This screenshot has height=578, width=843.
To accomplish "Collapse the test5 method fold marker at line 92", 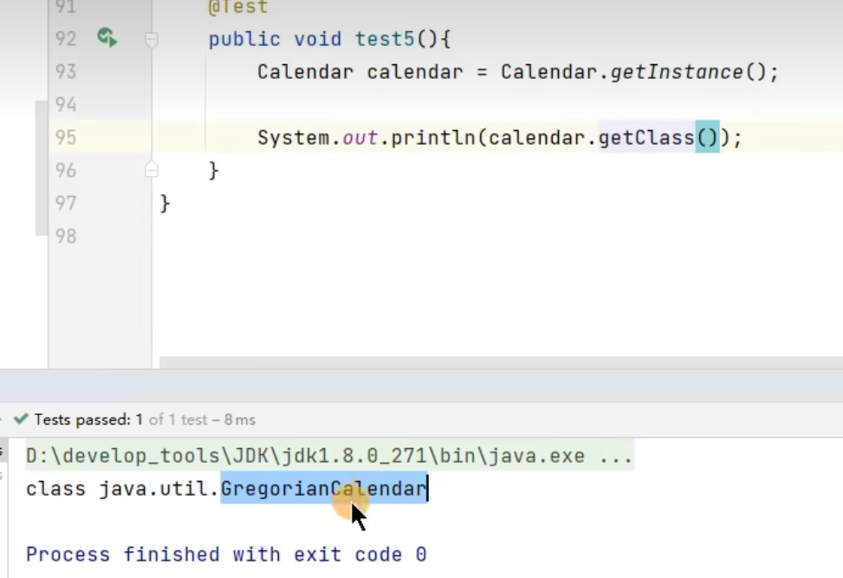I will click(151, 39).
